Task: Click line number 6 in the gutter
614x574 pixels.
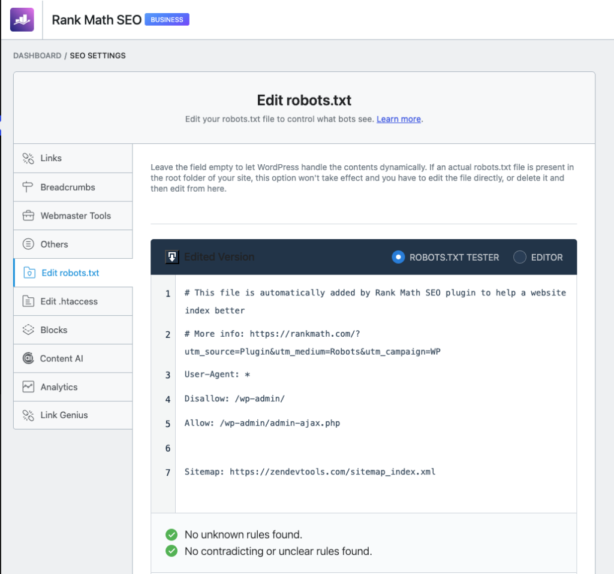Action: click(x=168, y=448)
